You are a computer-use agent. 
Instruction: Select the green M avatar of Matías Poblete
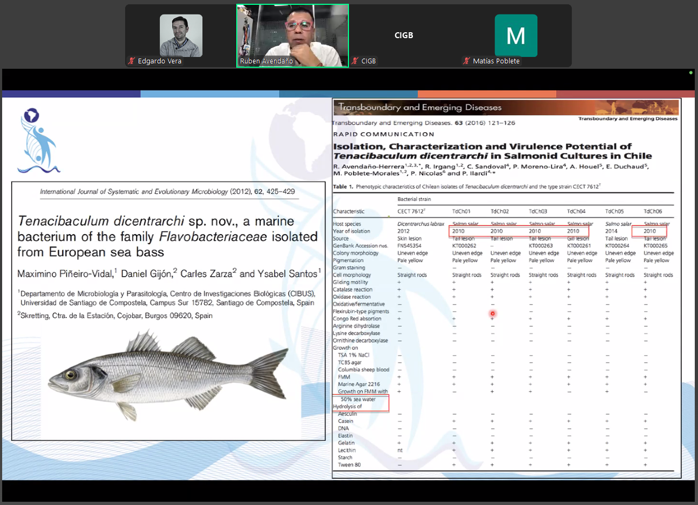[516, 35]
